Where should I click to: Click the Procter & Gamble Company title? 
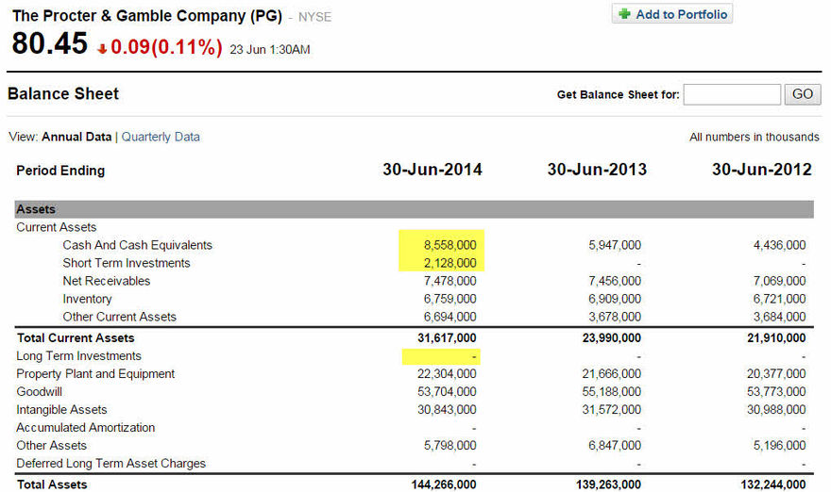pos(146,16)
